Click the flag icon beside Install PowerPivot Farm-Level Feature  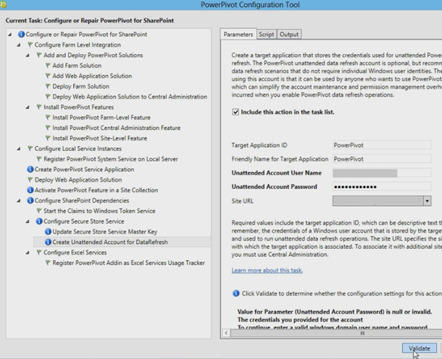[48, 118]
